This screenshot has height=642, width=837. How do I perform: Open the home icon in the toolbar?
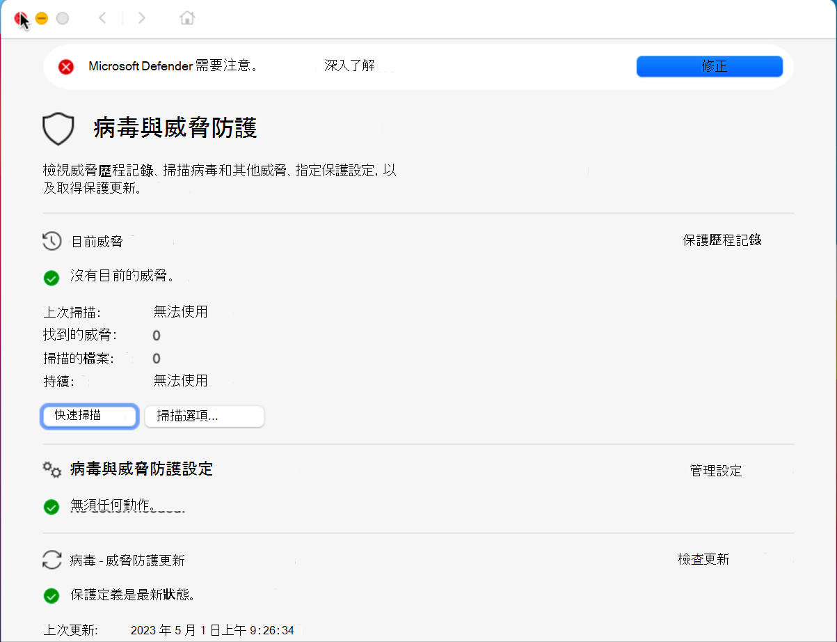187,18
